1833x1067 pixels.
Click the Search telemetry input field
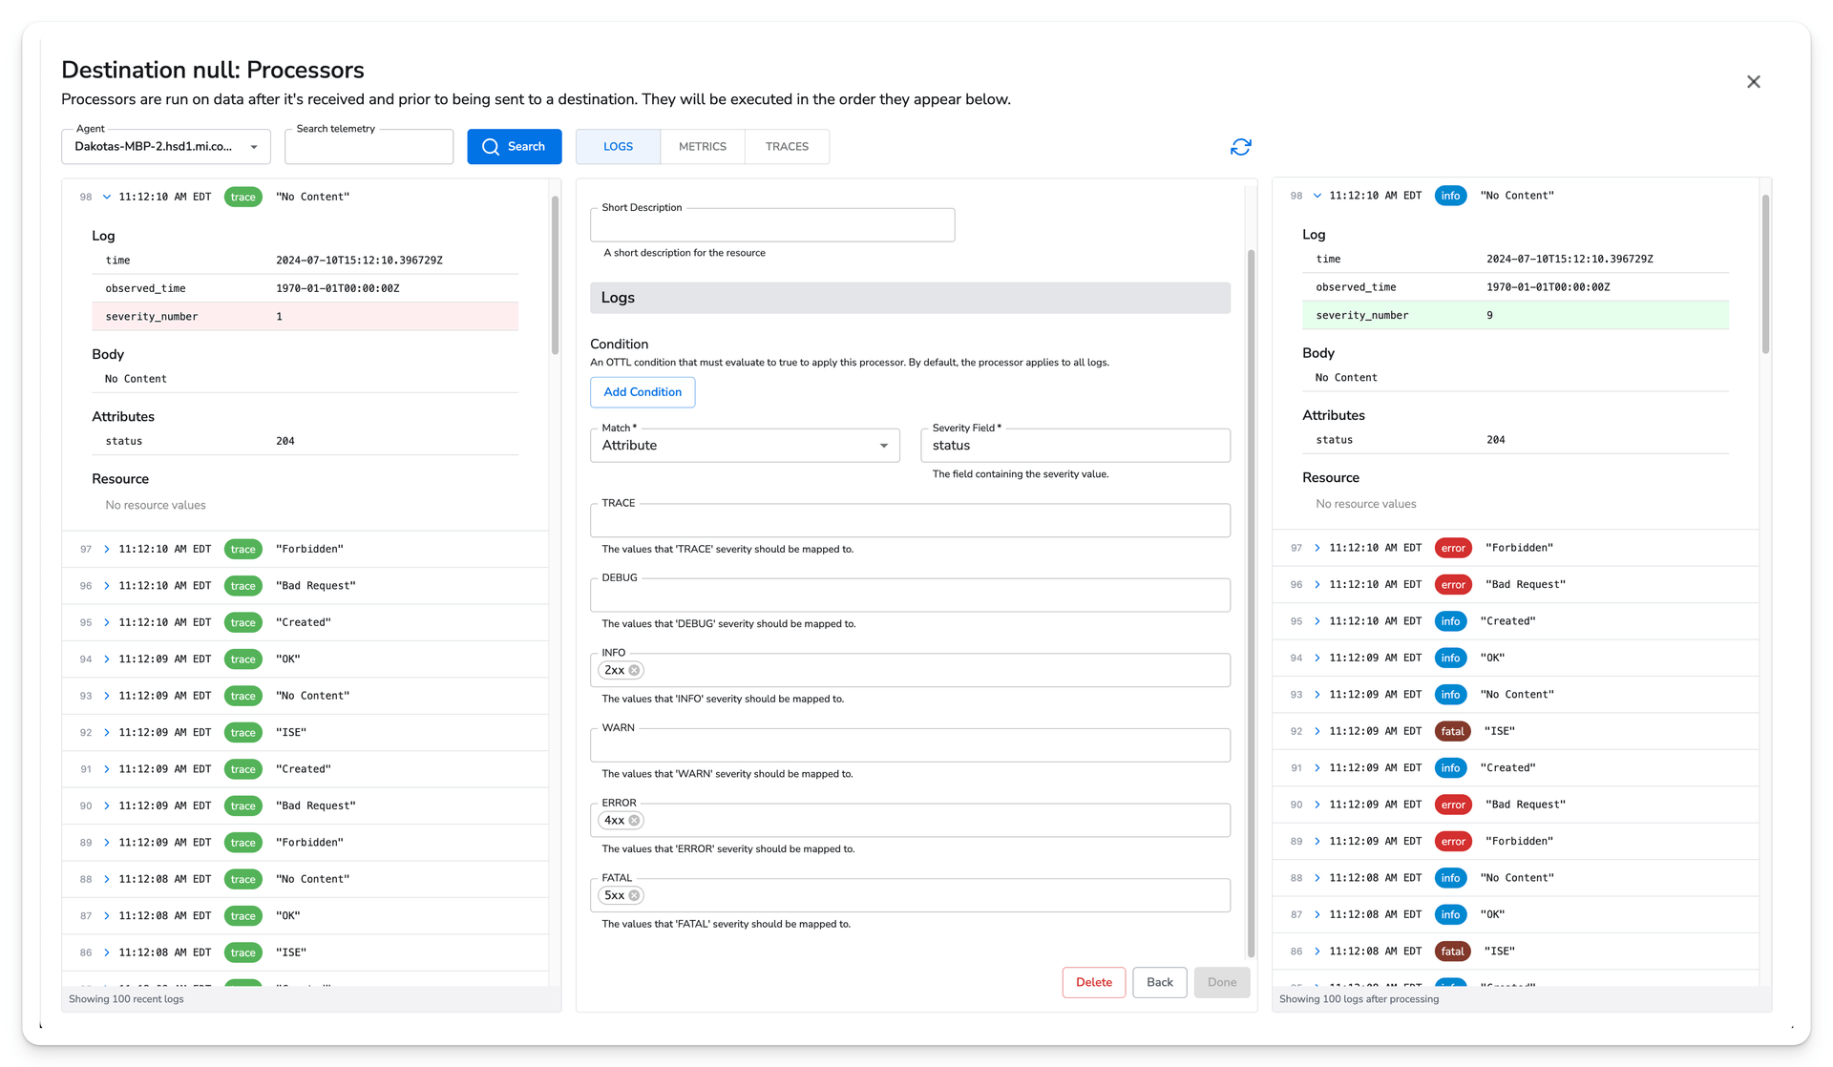coord(368,146)
